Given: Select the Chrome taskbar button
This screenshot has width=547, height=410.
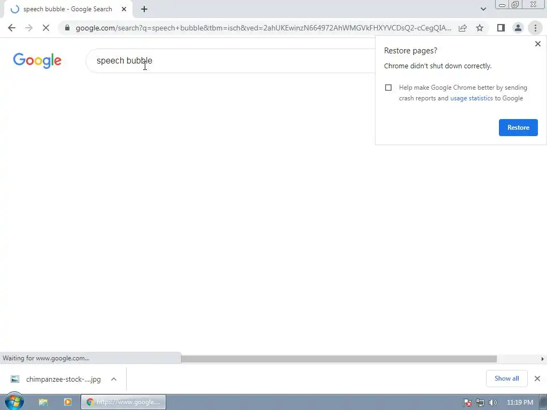Looking at the screenshot, I should point(123,402).
